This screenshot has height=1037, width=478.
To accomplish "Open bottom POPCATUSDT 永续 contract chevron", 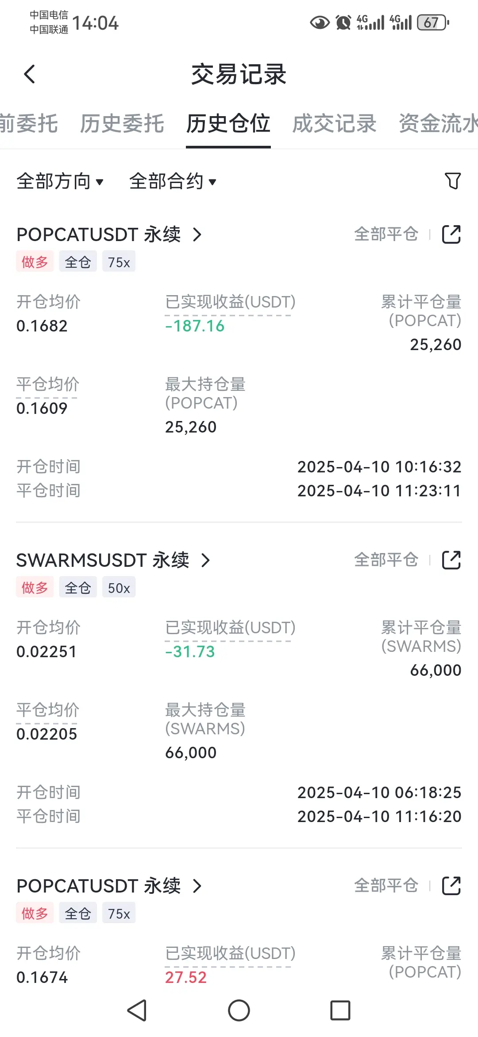I will click(x=197, y=886).
